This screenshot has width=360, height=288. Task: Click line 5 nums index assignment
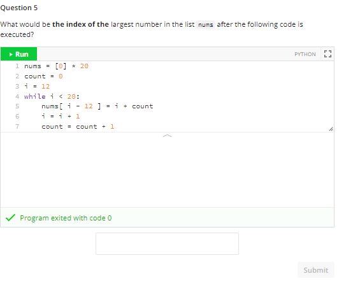(x=97, y=106)
